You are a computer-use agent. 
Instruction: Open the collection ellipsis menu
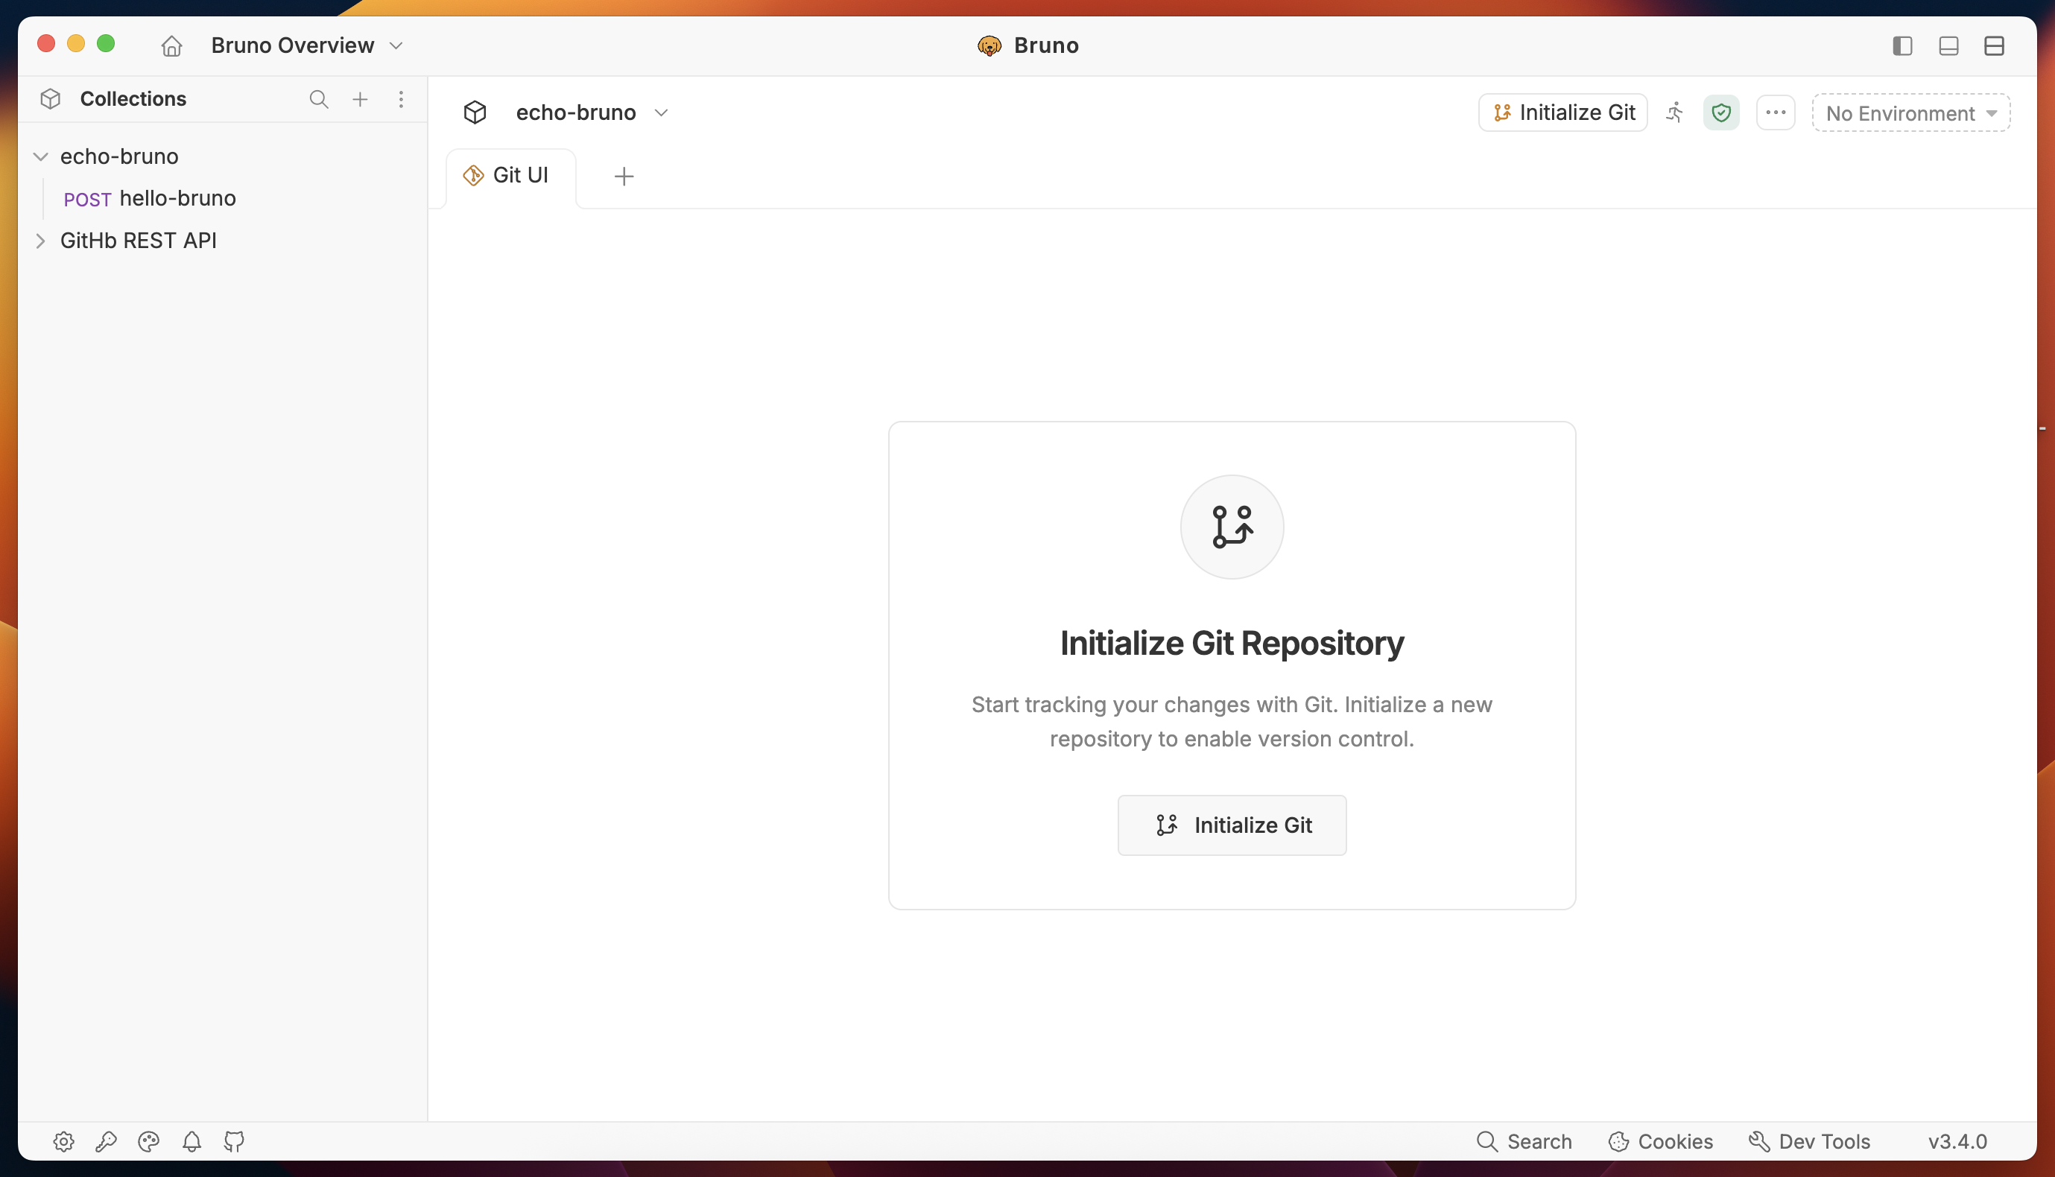pos(1776,112)
